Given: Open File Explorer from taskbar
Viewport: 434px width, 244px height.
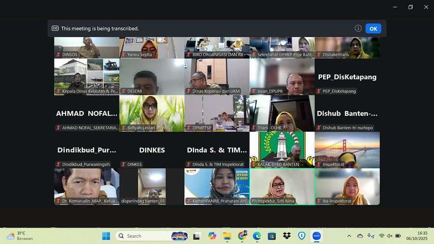Looking at the screenshot, I should [x=227, y=236].
